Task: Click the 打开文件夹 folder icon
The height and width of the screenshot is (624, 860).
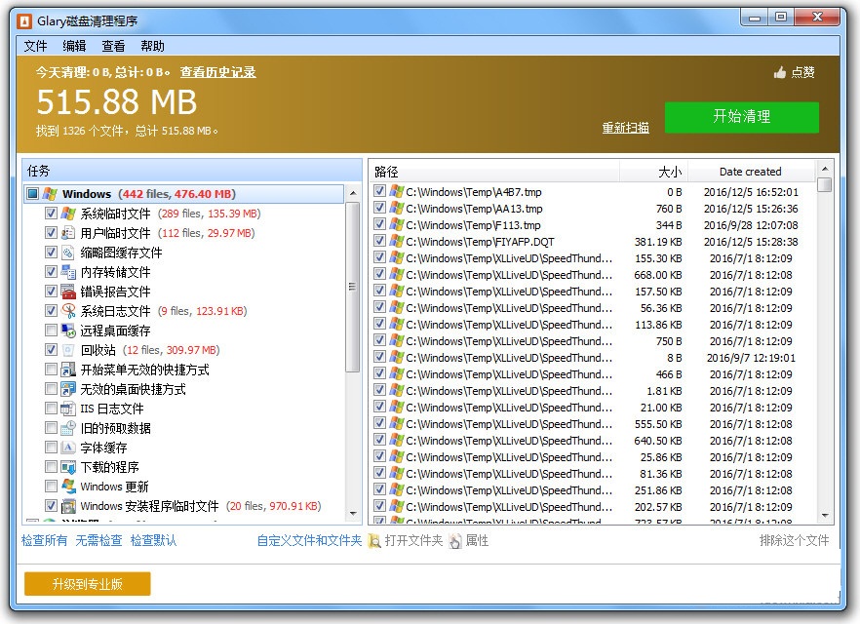Action: (x=374, y=541)
